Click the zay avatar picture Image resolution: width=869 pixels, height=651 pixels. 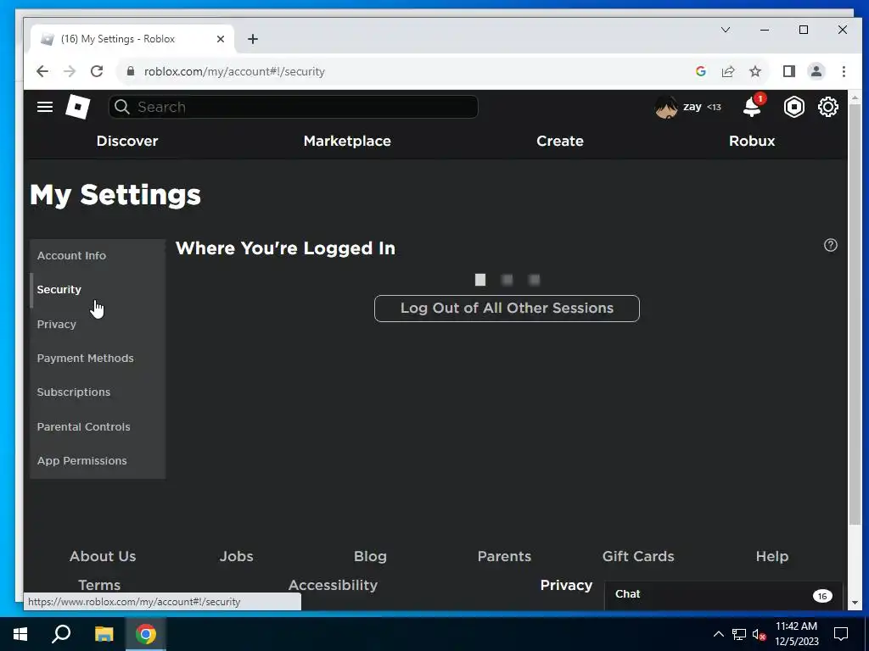tap(666, 107)
